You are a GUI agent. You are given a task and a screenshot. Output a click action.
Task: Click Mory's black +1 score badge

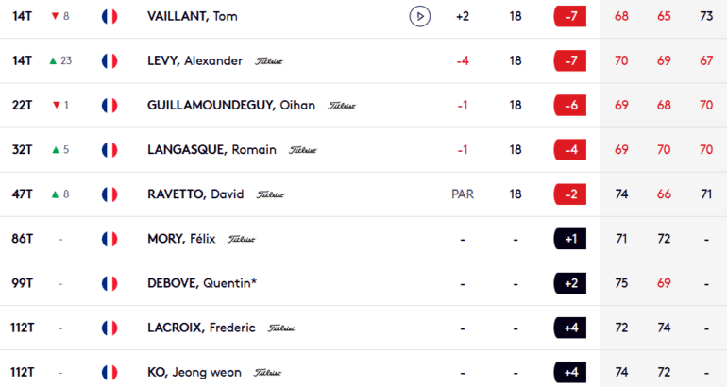tap(570, 239)
